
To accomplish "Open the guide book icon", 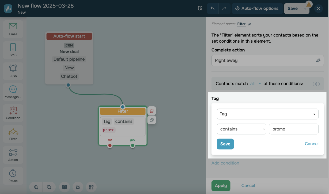I will click(x=65, y=187).
